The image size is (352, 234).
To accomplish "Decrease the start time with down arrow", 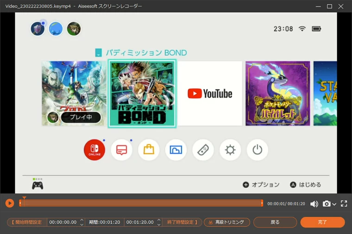I will [x=82, y=224].
